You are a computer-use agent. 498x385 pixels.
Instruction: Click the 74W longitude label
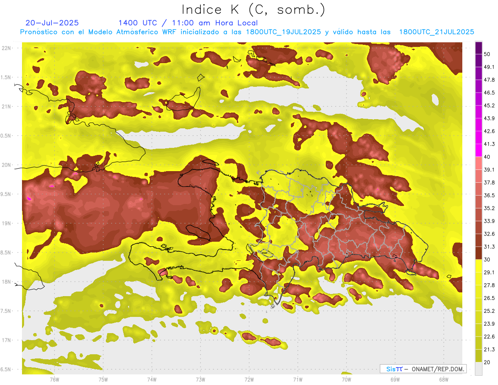pyautogui.click(x=151, y=380)
